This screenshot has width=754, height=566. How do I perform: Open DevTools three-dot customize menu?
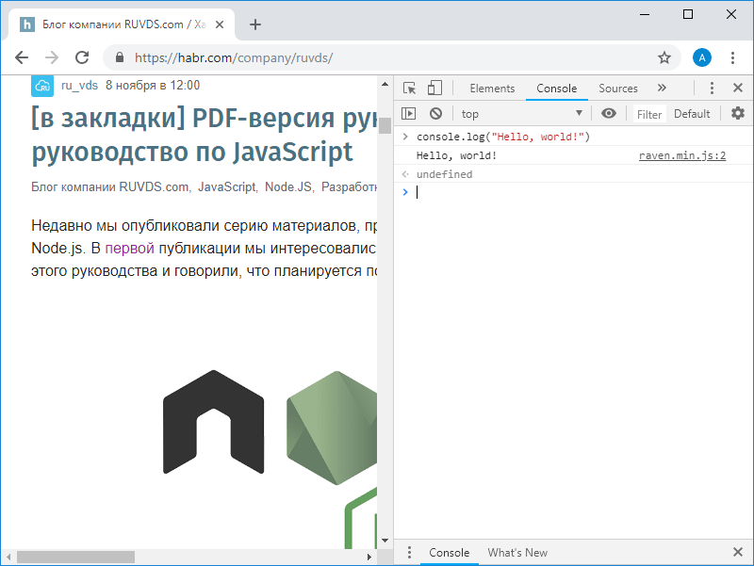click(712, 89)
